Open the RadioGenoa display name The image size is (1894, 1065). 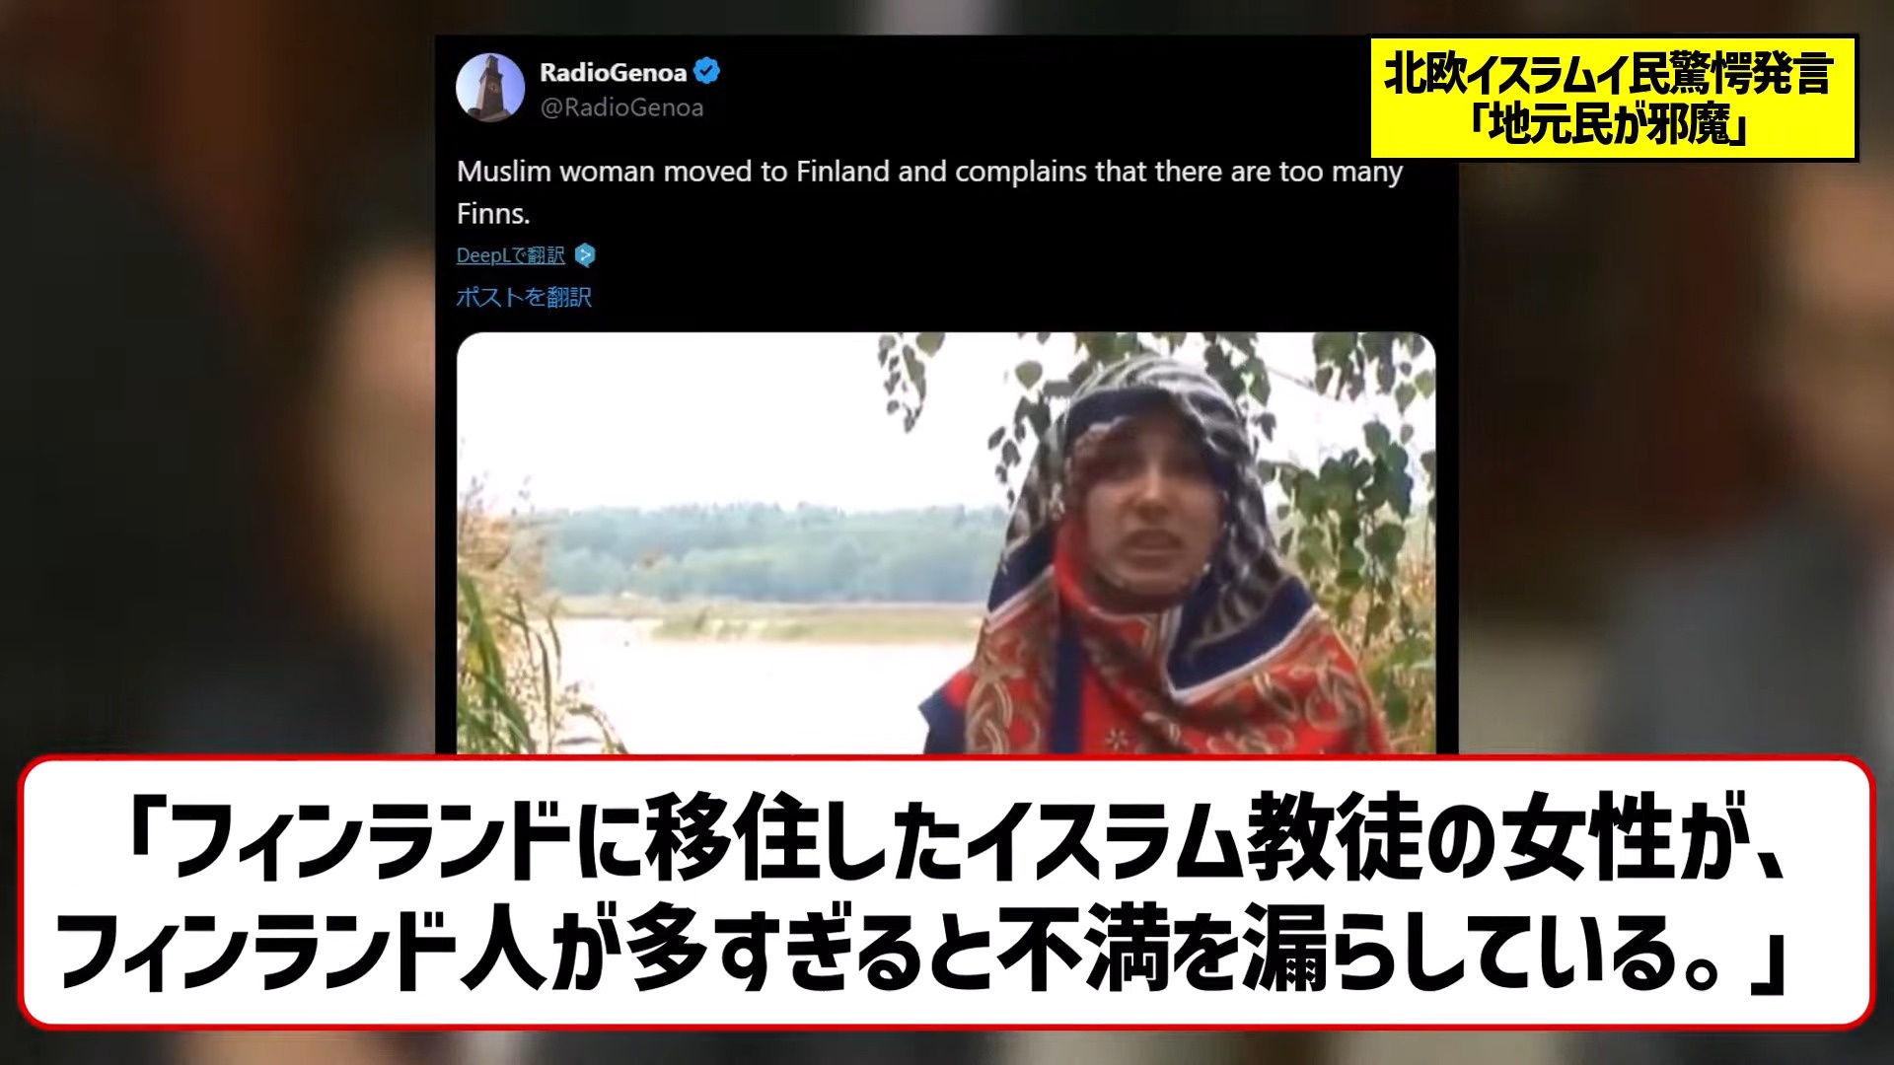(613, 72)
